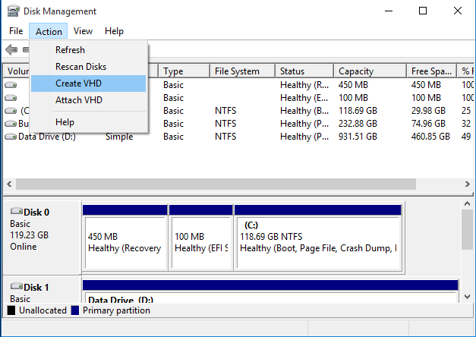The image size is (476, 337).
Task: Click the Disk Management title bar icon
Action: pos(13,11)
